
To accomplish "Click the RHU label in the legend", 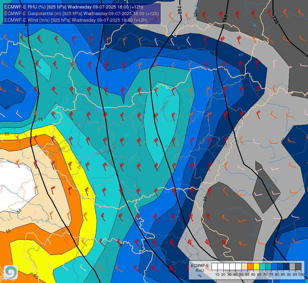I will point(200,271).
